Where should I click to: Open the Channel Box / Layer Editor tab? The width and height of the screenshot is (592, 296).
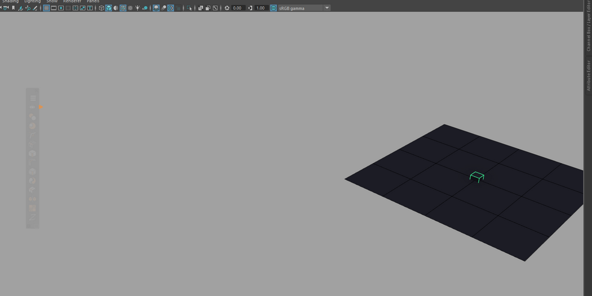coord(588,26)
